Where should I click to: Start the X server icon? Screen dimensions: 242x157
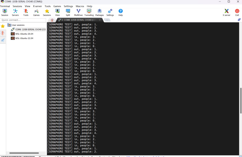point(226,13)
